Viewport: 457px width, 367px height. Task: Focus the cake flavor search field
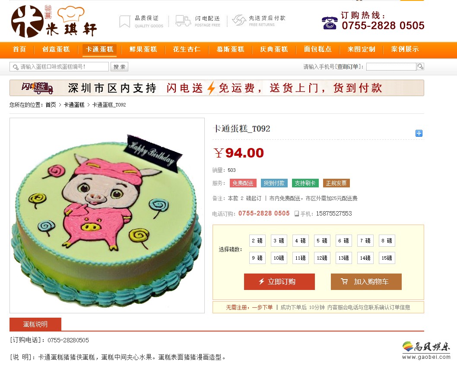(x=59, y=67)
